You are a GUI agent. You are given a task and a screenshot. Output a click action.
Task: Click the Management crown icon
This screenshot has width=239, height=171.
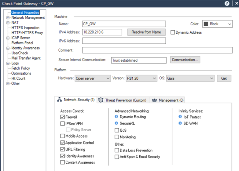154,100
